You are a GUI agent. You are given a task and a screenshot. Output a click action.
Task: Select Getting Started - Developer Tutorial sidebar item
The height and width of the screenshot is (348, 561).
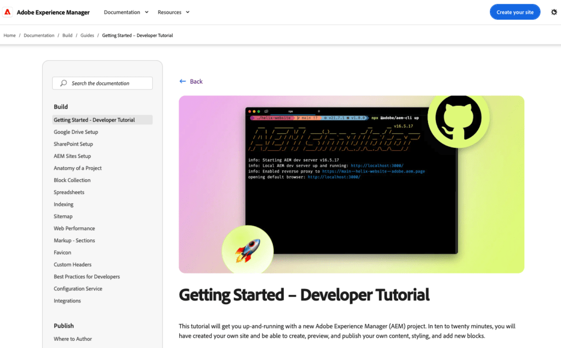coord(102,119)
